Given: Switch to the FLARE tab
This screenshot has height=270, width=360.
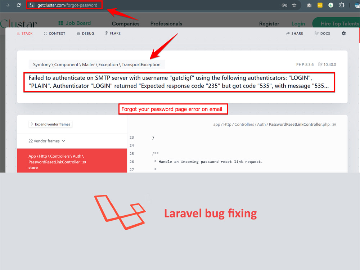Looking at the screenshot, I should coord(113,33).
